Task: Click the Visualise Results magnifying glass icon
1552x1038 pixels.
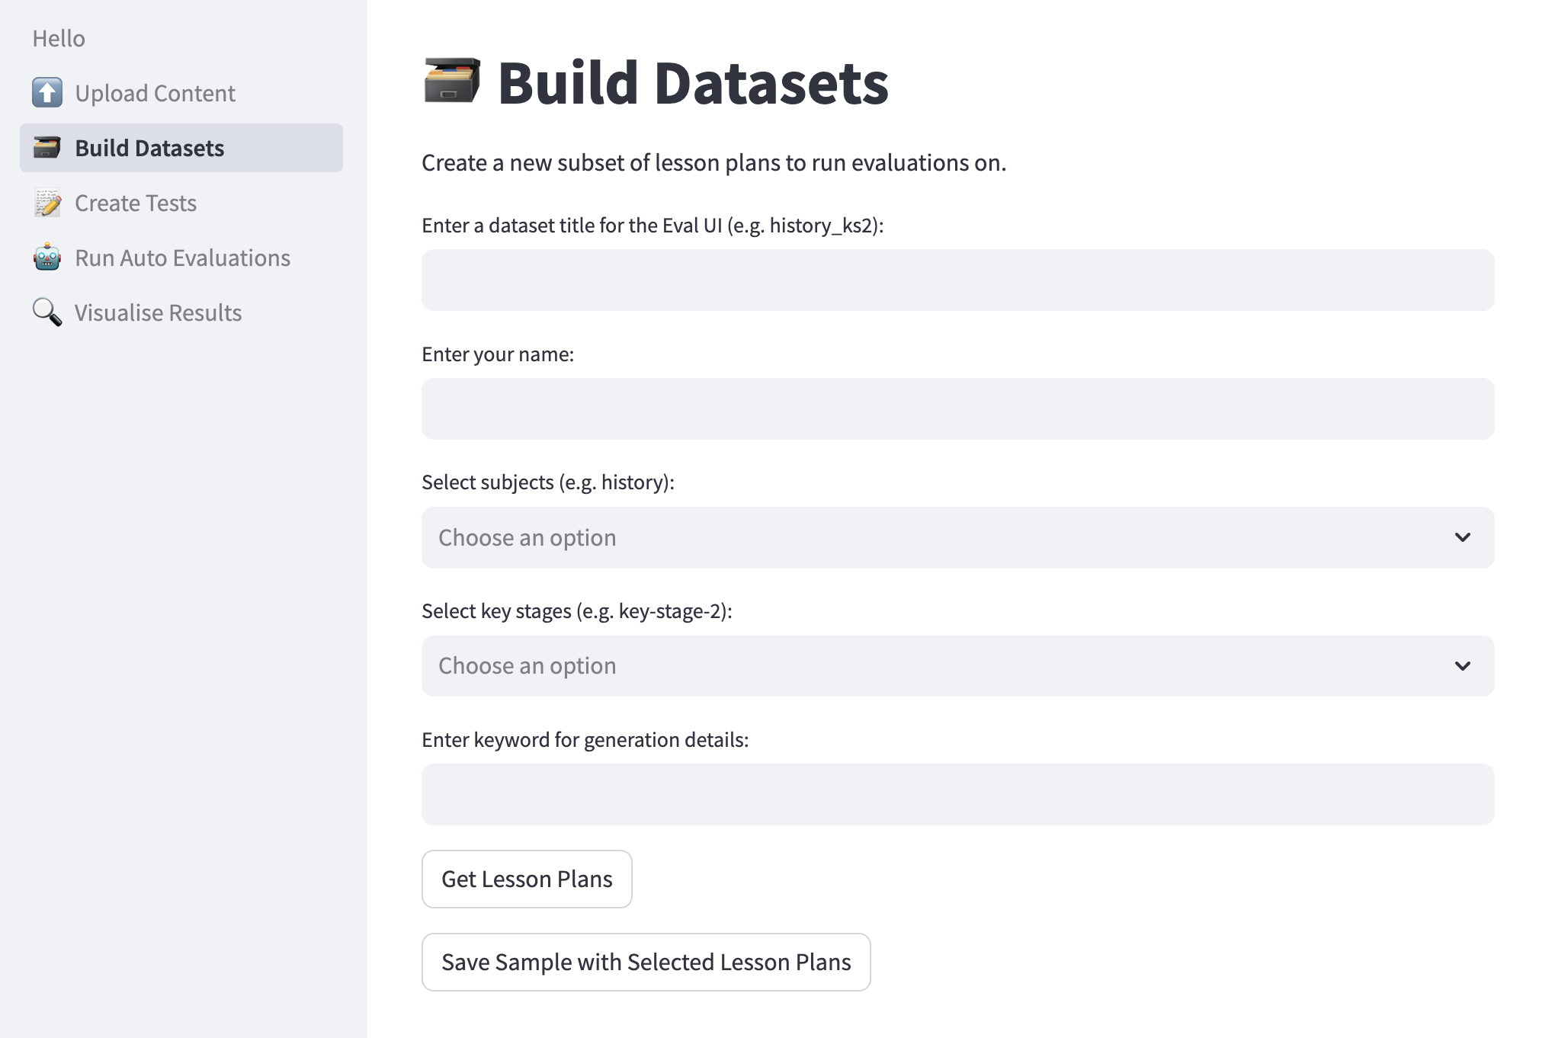Action: (47, 312)
